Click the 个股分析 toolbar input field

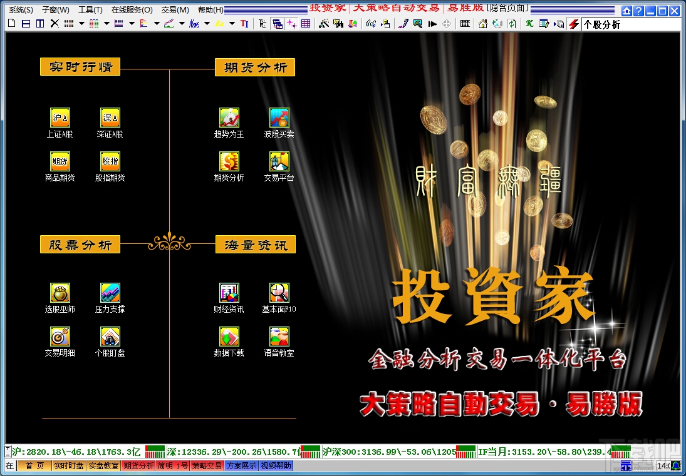[631, 24]
